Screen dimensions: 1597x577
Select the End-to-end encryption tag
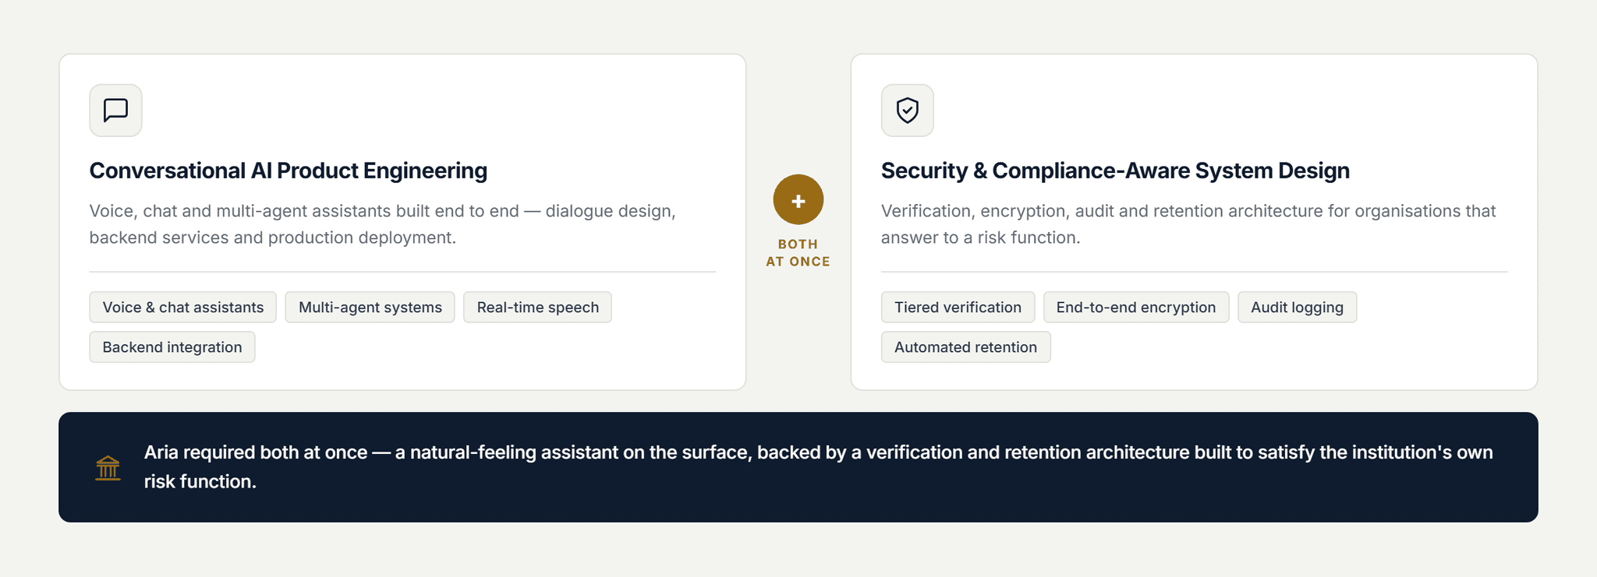tap(1136, 308)
